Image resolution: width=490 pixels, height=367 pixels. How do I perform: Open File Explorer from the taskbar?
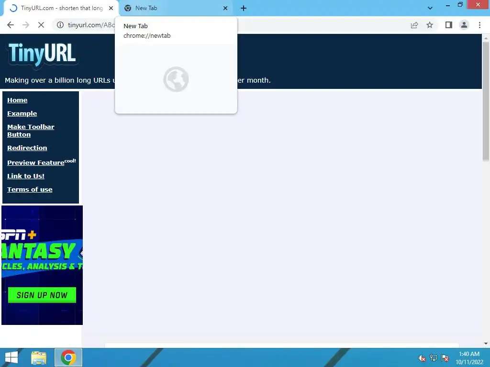(x=39, y=357)
